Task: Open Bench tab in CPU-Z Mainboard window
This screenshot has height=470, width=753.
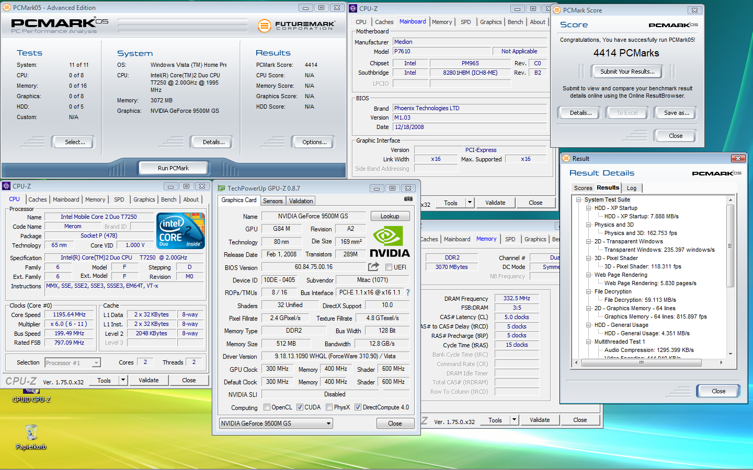Action: [x=515, y=22]
